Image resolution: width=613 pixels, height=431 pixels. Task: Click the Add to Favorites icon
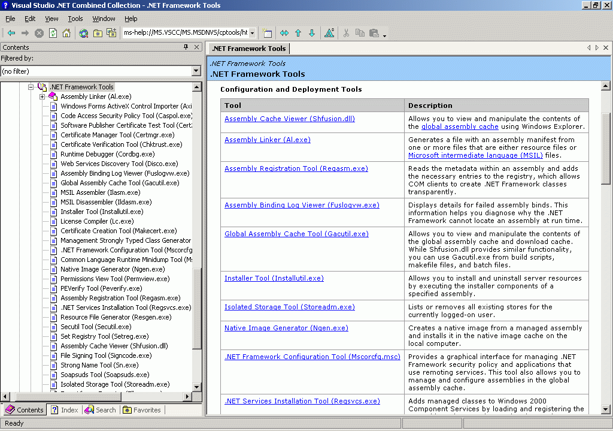[111, 34]
